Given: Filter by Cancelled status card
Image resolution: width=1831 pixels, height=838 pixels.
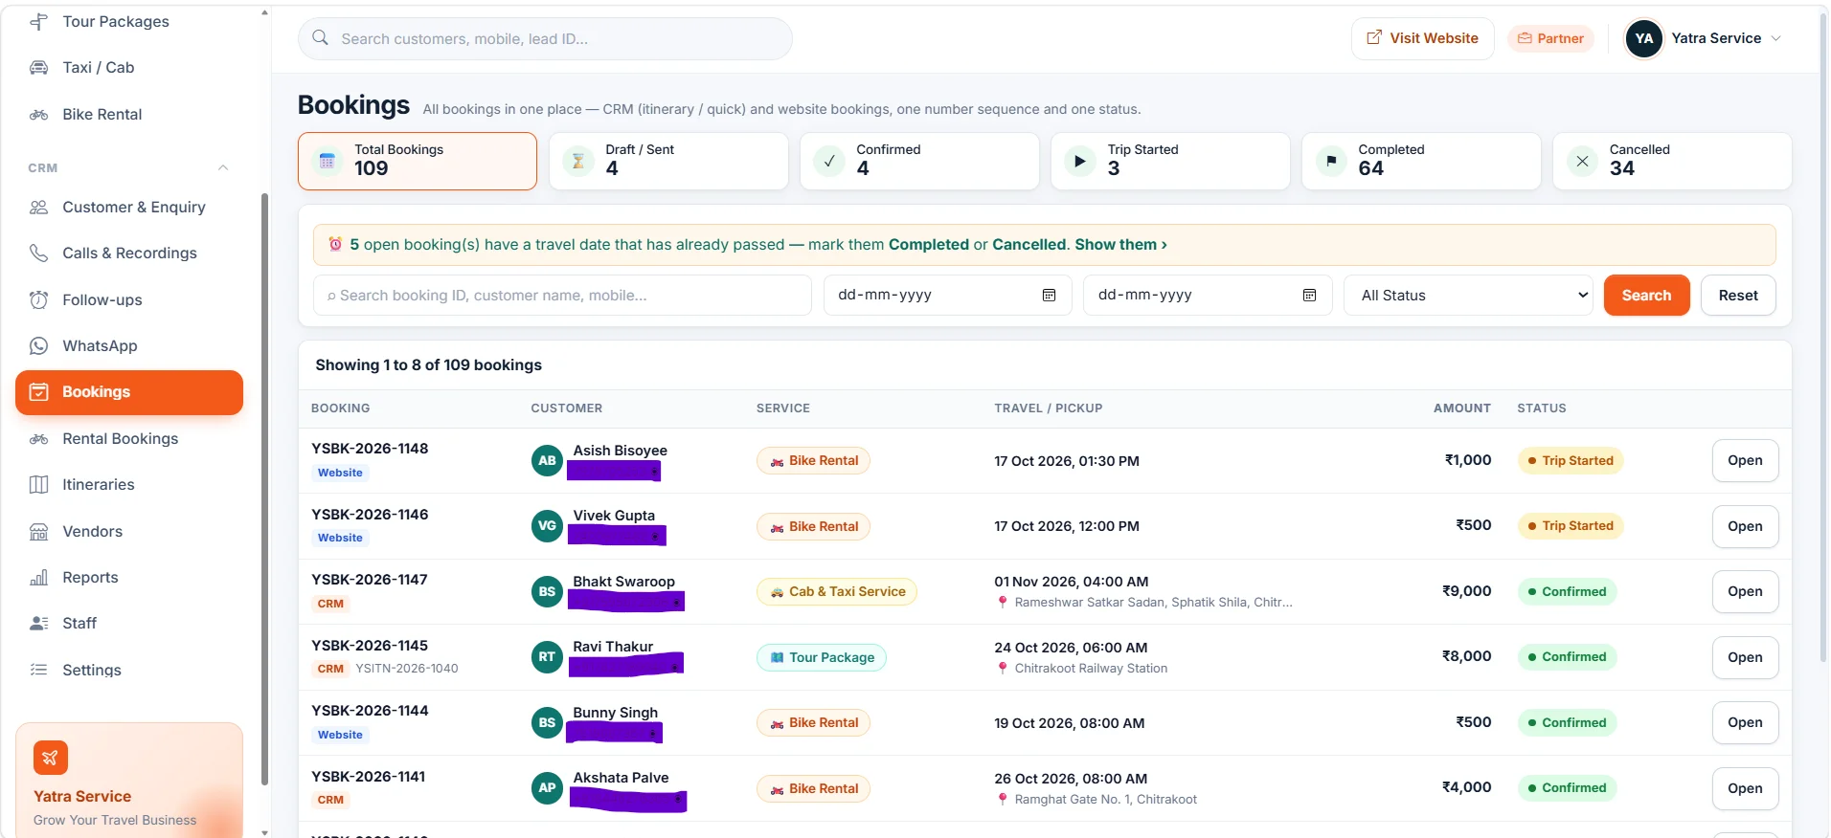Looking at the screenshot, I should pos(1672,161).
